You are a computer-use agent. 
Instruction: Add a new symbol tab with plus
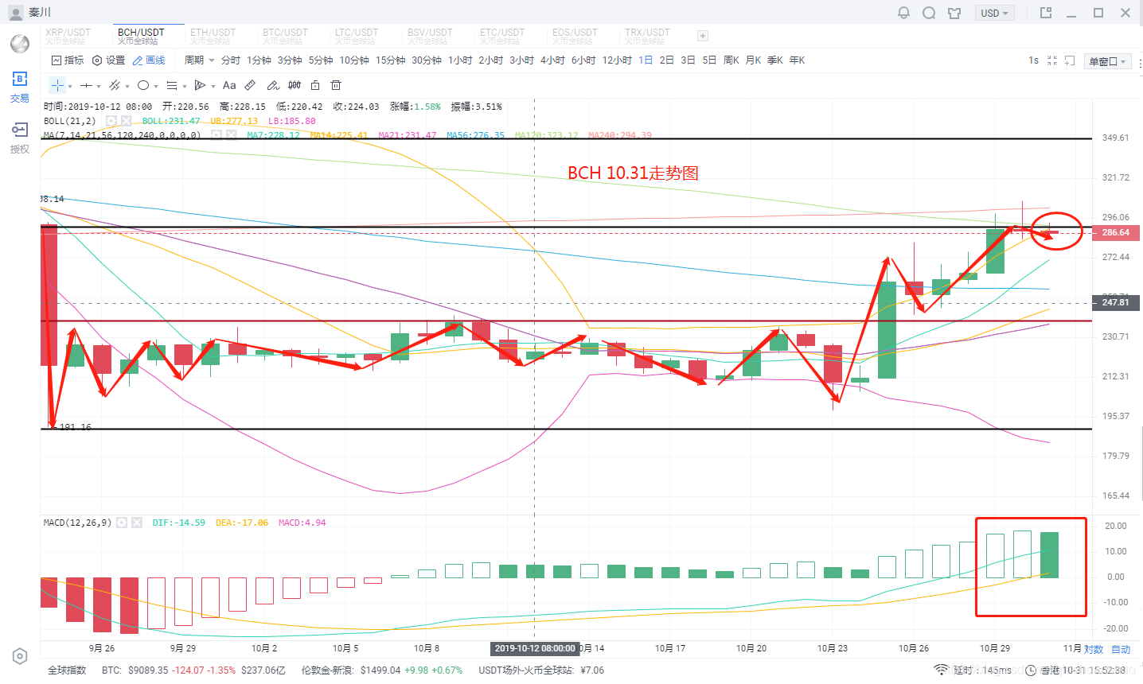[702, 36]
